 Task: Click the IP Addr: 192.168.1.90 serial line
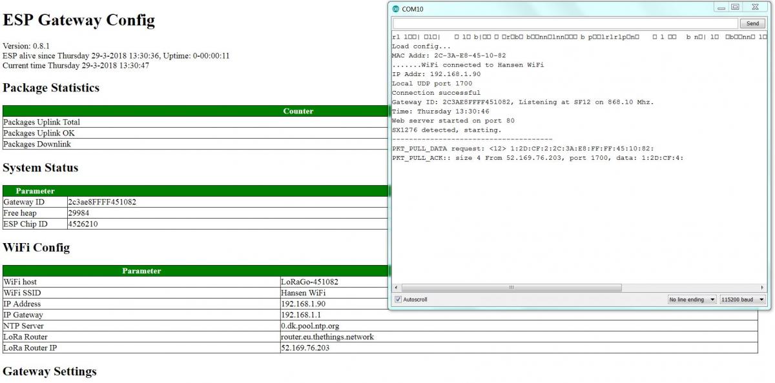[436, 74]
